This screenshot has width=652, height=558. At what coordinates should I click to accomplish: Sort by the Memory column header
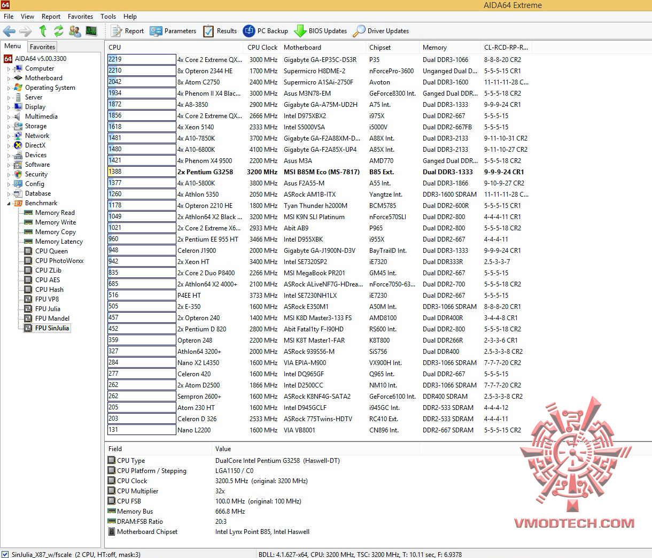449,47
